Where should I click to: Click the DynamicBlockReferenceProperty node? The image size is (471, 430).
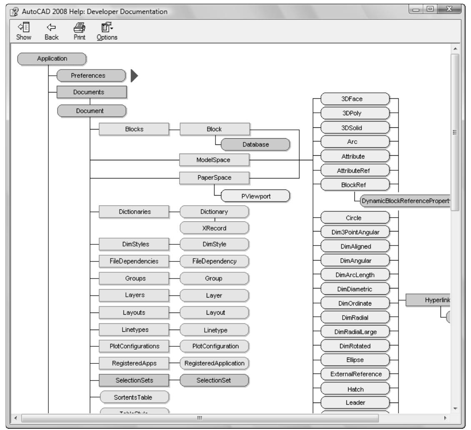point(405,201)
